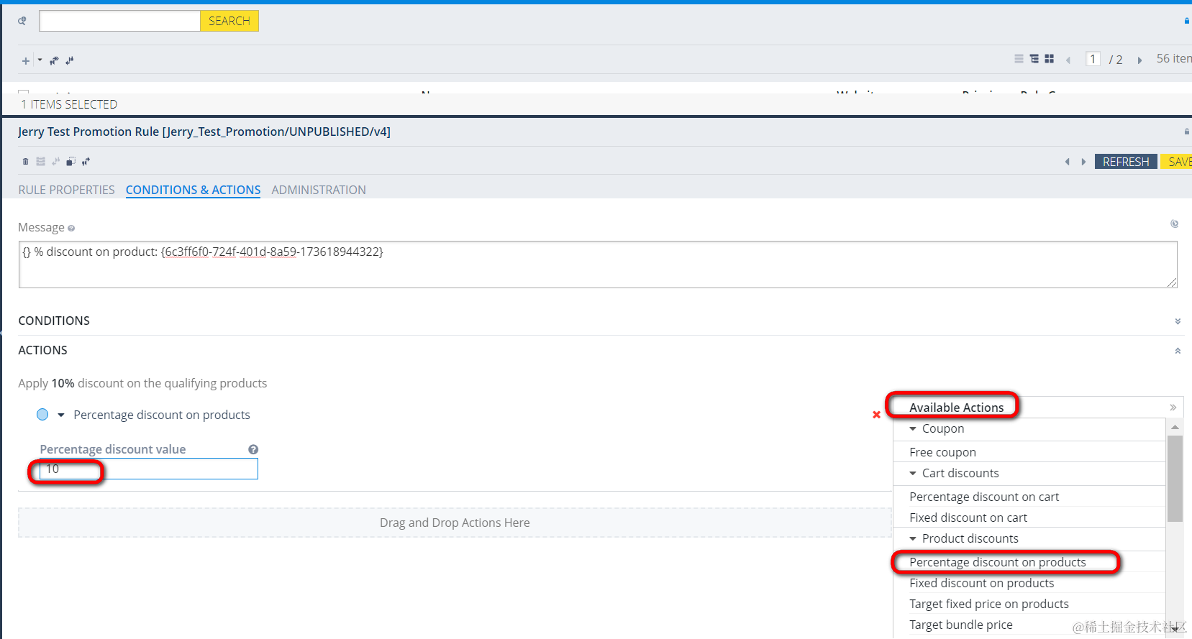Viewport: 1192px width, 639px height.
Task: Click the plus icon to create item
Action: pyautogui.click(x=26, y=61)
